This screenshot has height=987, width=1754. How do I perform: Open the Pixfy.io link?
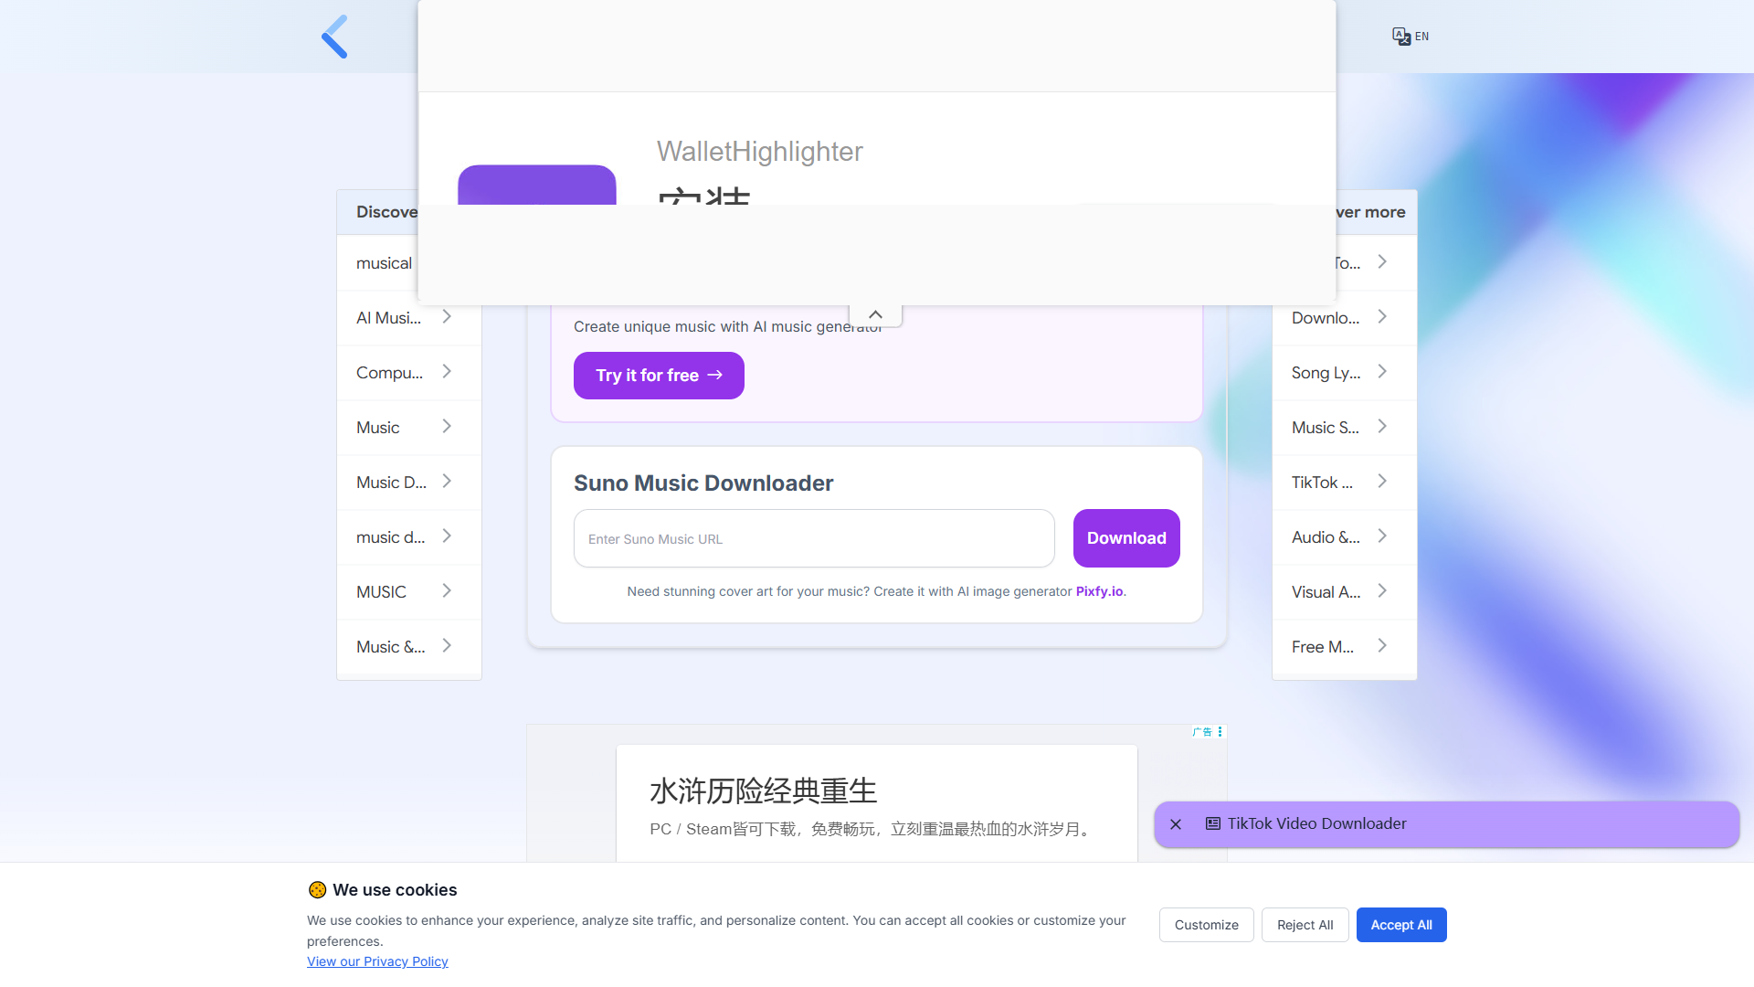1099,591
